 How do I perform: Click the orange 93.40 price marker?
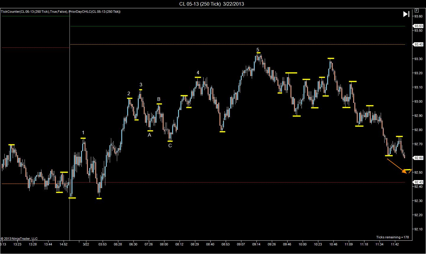coord(418,45)
